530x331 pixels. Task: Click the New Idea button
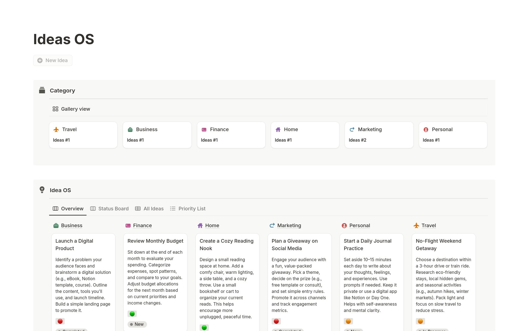click(x=53, y=60)
